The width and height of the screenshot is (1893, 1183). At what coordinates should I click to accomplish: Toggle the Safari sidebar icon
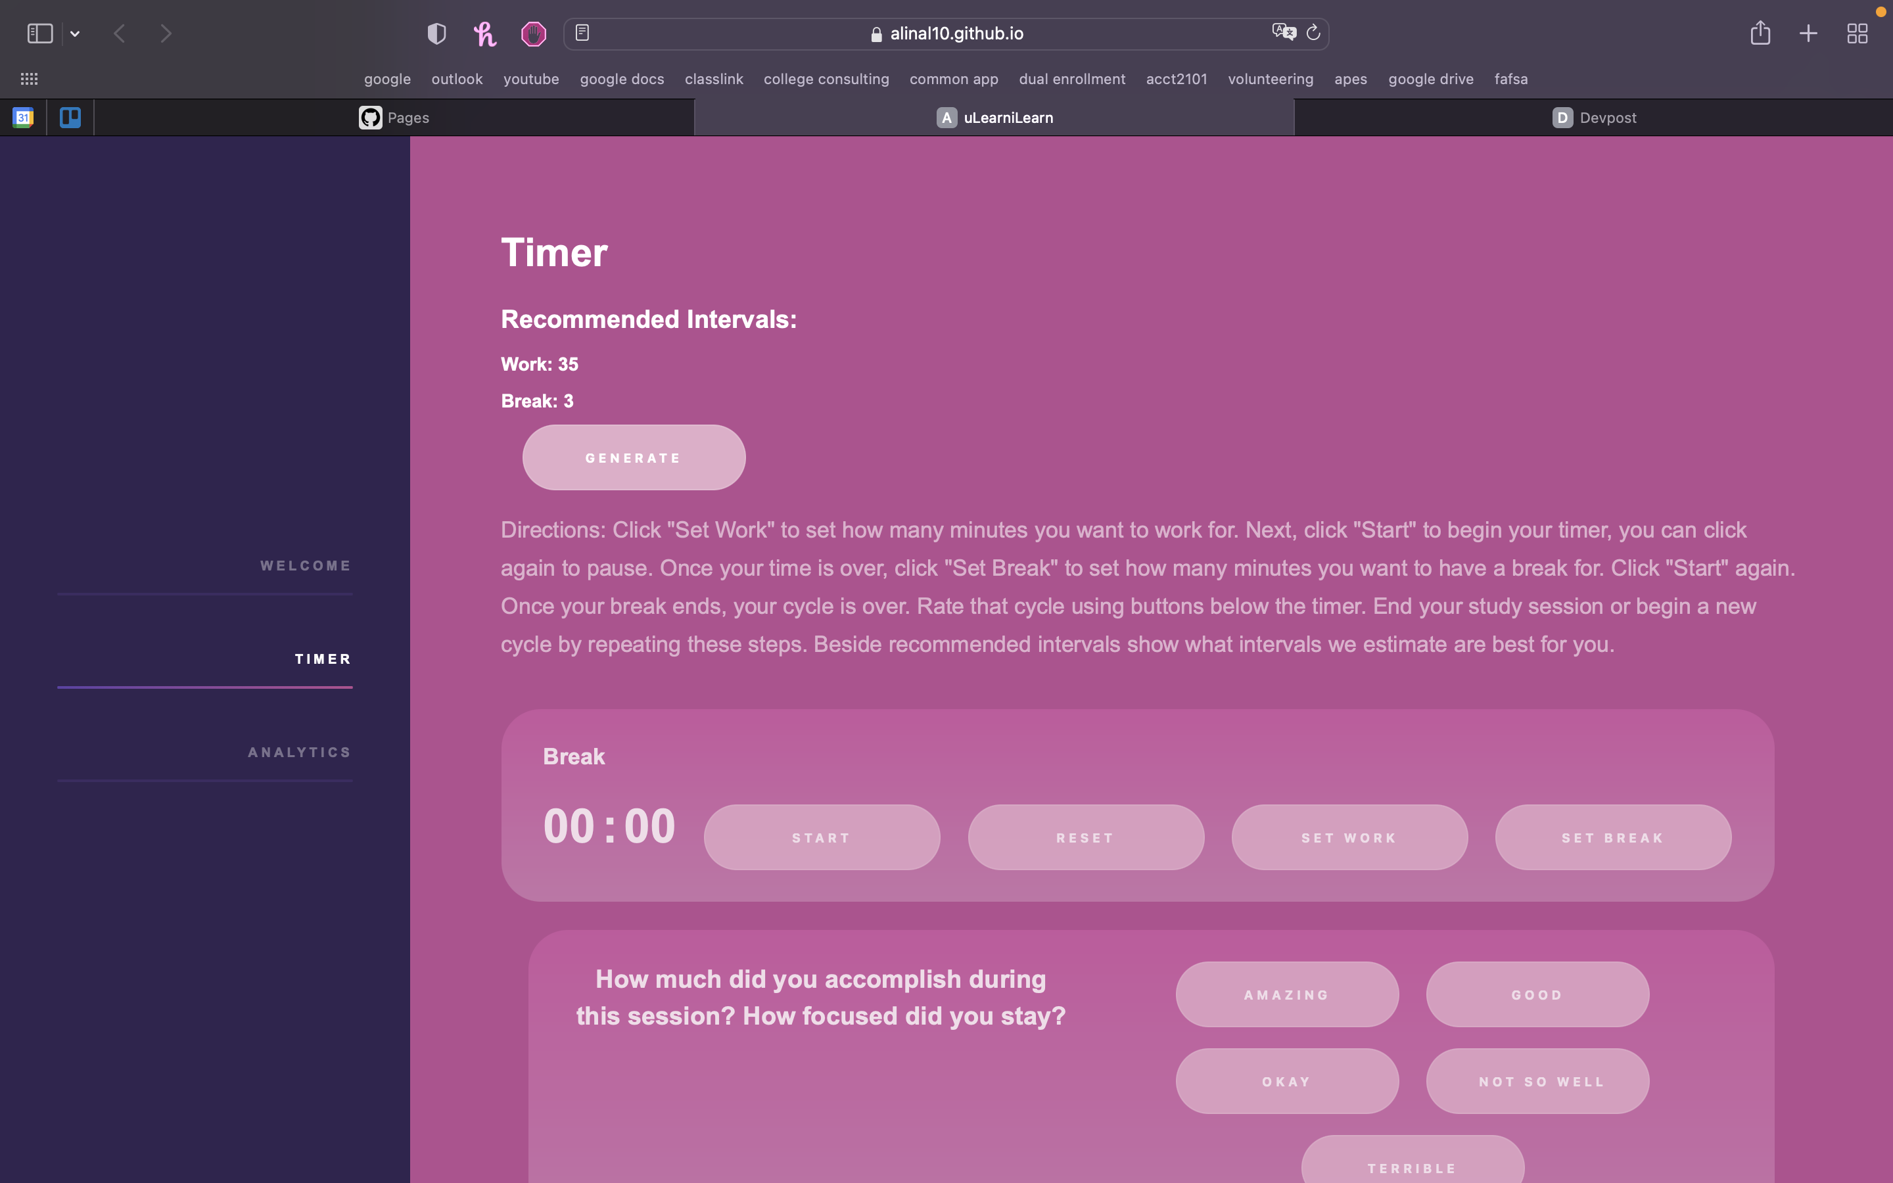[x=40, y=34]
